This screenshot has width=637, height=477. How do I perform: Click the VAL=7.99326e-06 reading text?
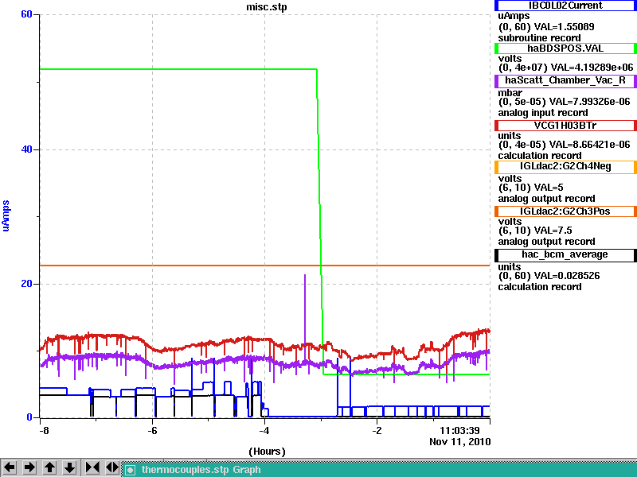click(x=589, y=102)
